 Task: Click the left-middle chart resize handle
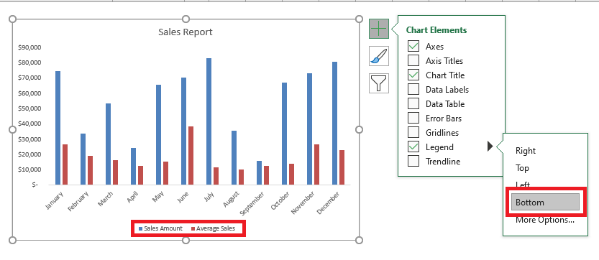13,130
